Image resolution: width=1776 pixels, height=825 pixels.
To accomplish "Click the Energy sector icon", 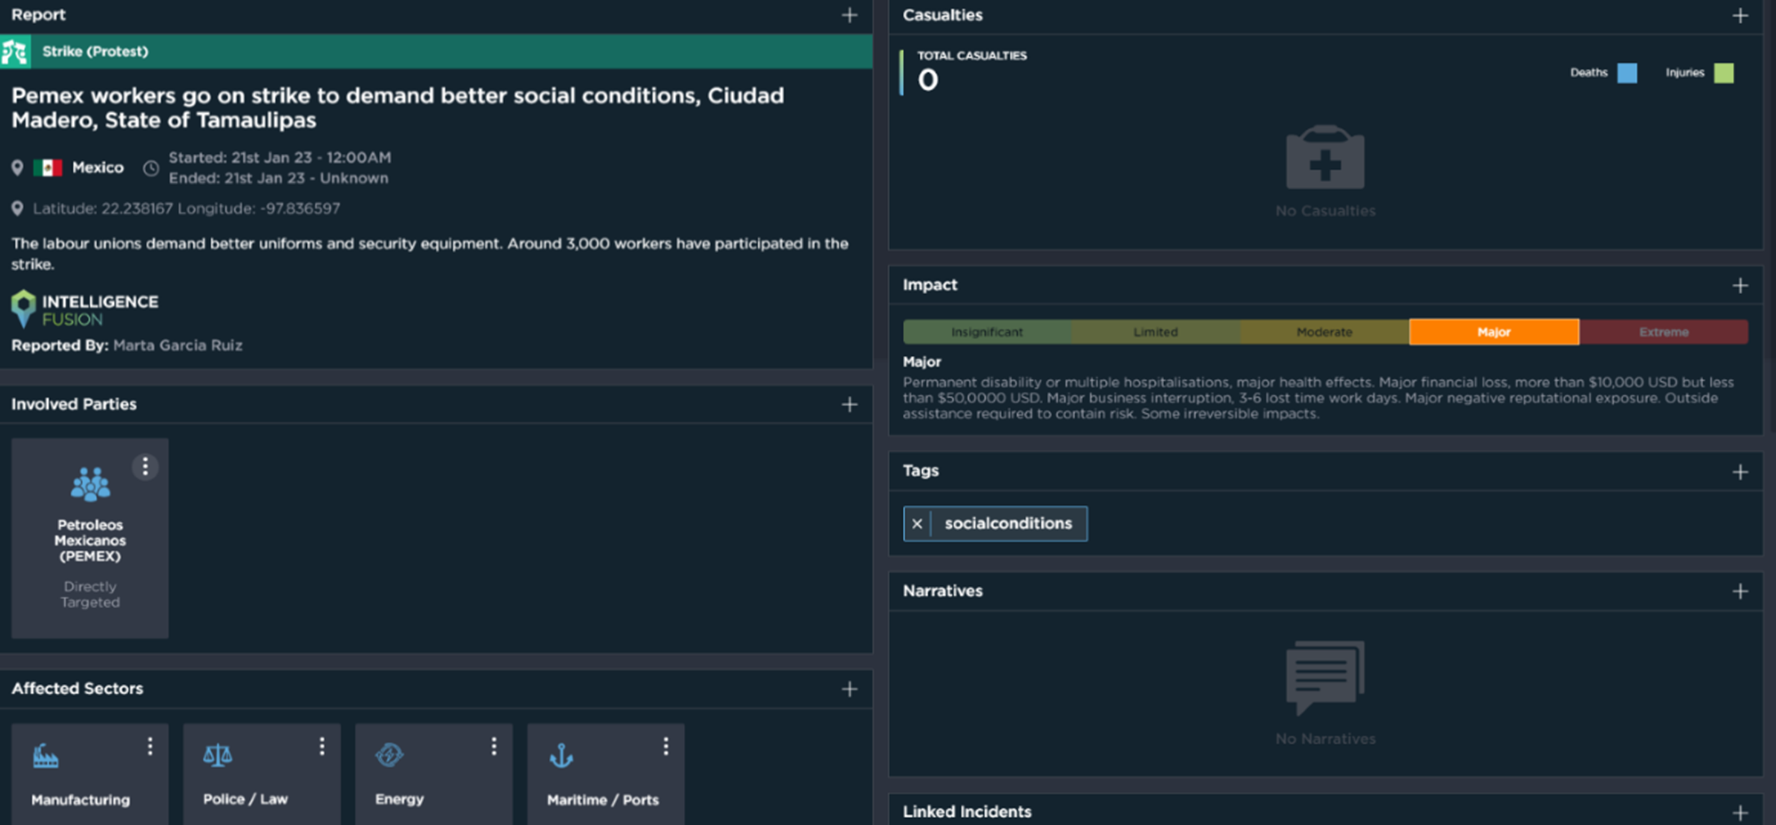I will click(x=390, y=755).
